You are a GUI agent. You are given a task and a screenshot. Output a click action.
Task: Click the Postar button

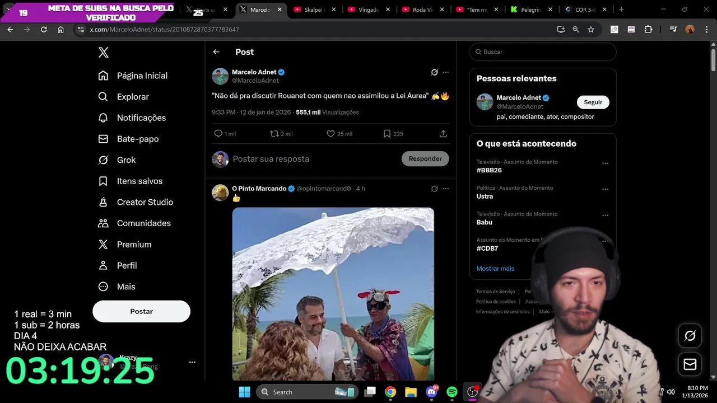pos(141,311)
